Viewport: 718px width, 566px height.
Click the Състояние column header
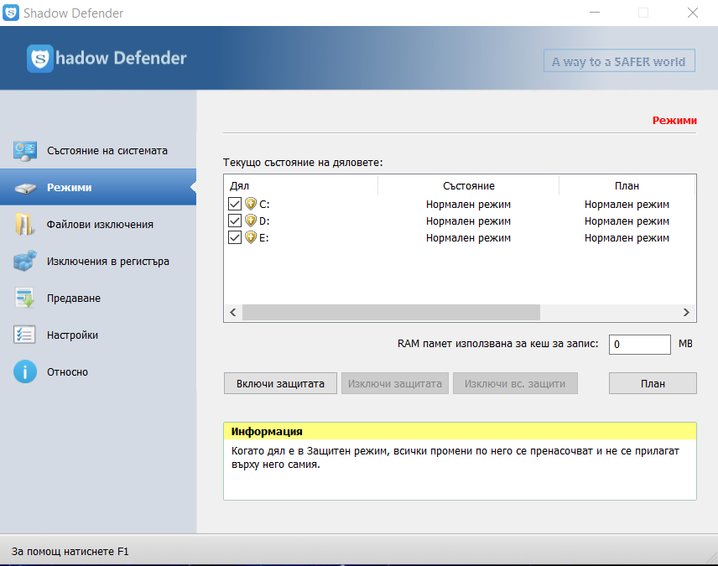(468, 186)
